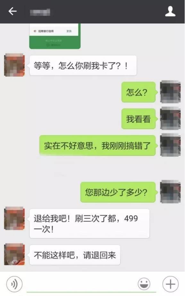This screenshot has width=185, height=296.
Task: Select the 等等，怎么你刷我卡了 message bubble
Action: pos(83,65)
